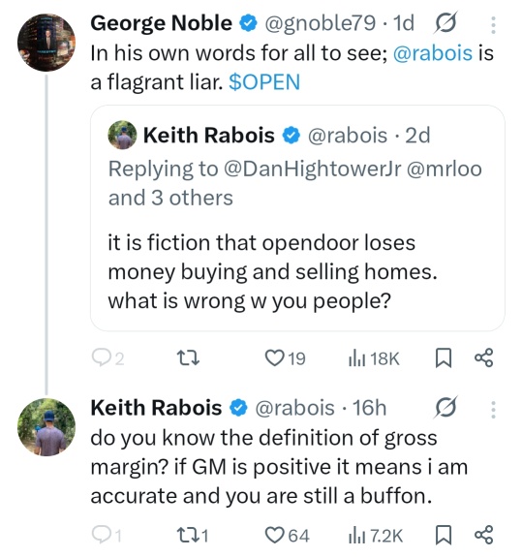Share Keith Rabois's reply tweet
Viewport: 522px width, 557px height.
pos(484,535)
